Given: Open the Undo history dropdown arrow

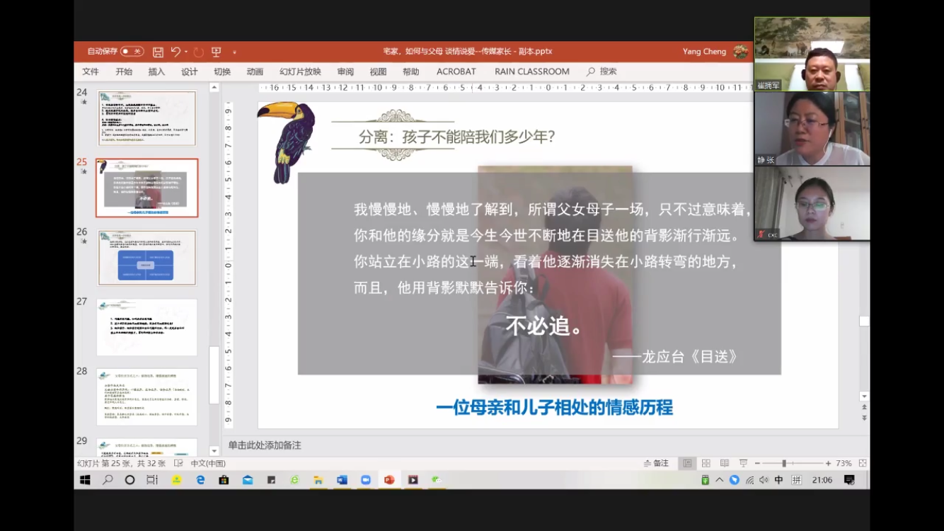Looking at the screenshot, I should tap(186, 52).
